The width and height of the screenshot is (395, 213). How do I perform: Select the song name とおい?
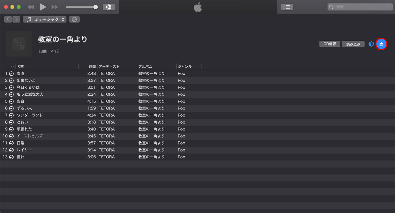pos(22,122)
